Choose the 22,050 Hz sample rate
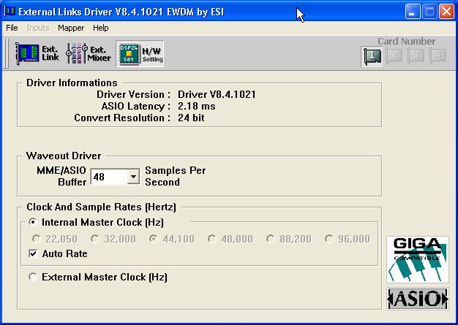The width and height of the screenshot is (458, 325). (55, 239)
